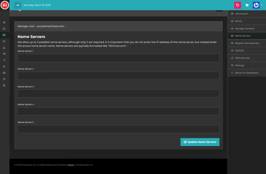This screenshot has width=266, height=174.
Task: Open the Whois menu item
Action: click(x=238, y=21)
